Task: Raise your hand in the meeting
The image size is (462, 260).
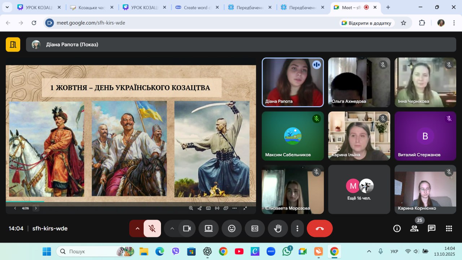Action: click(x=278, y=229)
